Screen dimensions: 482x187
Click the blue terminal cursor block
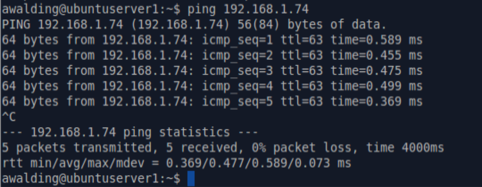[x=191, y=179]
